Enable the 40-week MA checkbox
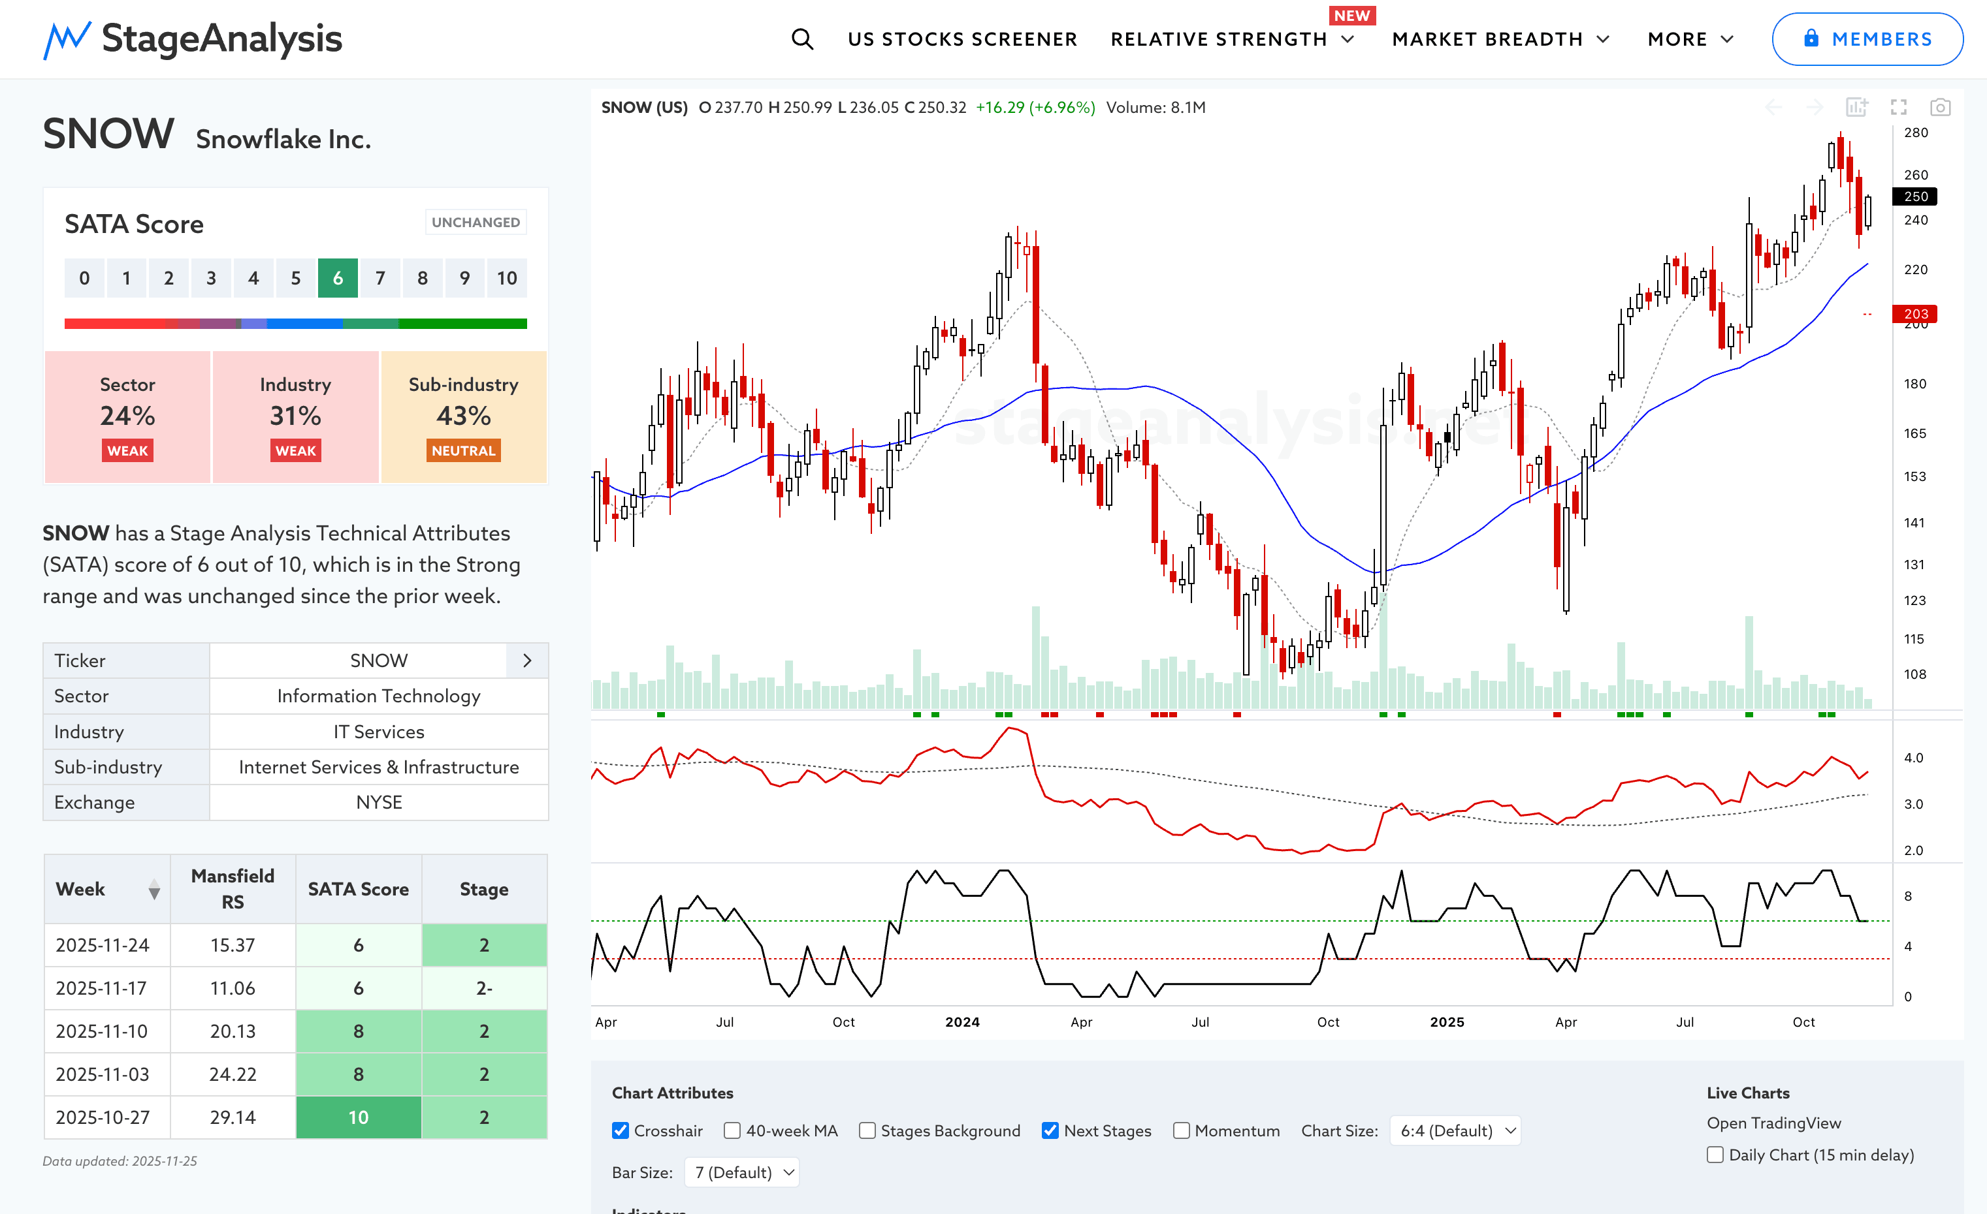 (x=732, y=1130)
